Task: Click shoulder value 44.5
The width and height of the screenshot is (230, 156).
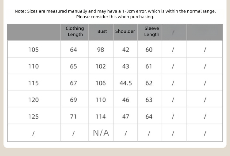Action: tap(126, 83)
